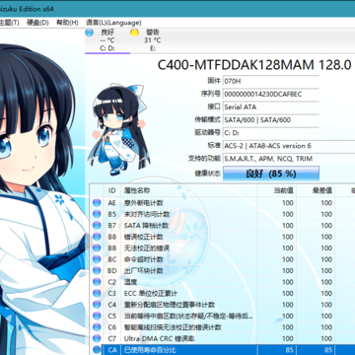
Task: Click the 最差值 100 in the C7 row
Action: [x=326, y=338]
